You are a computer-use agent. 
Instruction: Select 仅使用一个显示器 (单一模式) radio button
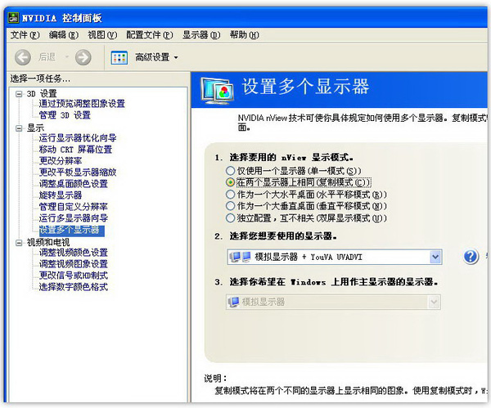(x=230, y=171)
